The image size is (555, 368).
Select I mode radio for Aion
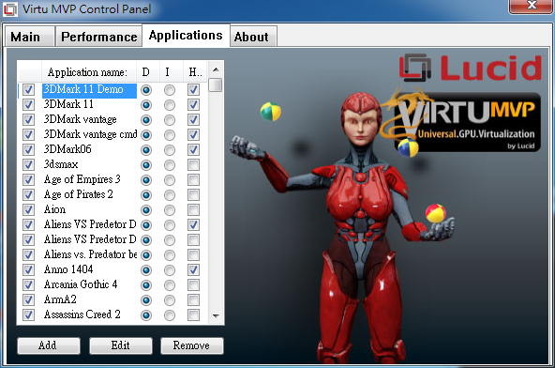tap(170, 210)
